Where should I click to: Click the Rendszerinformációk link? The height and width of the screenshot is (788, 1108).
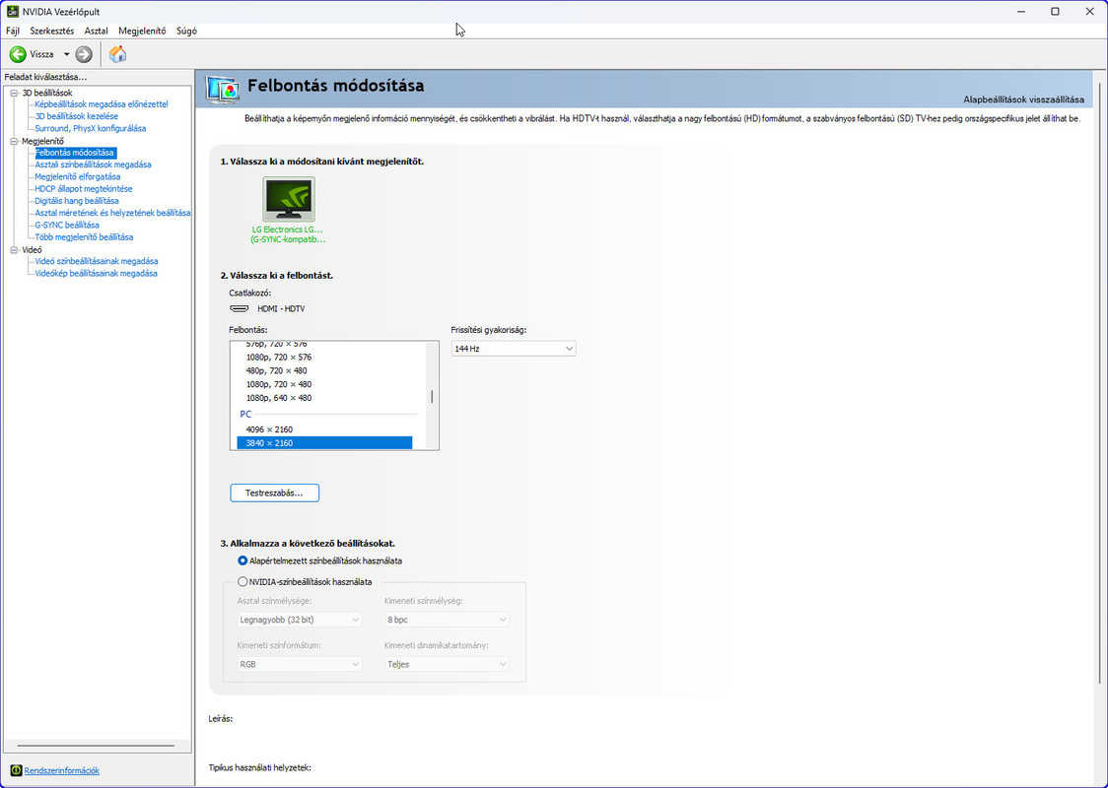click(61, 771)
